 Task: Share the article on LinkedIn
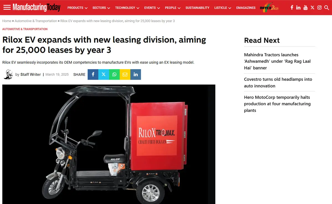pyautogui.click(x=136, y=74)
